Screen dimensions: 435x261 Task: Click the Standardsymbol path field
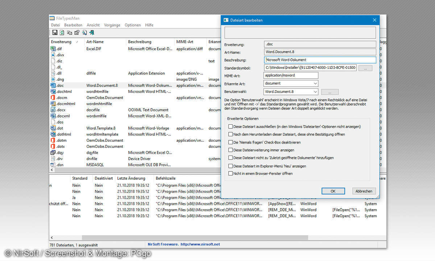(310, 68)
